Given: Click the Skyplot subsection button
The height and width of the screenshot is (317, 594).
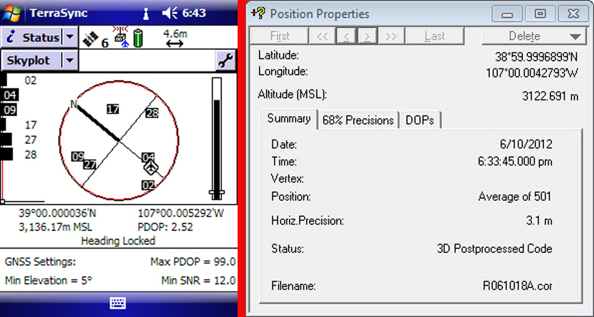Looking at the screenshot, I should point(32,61).
